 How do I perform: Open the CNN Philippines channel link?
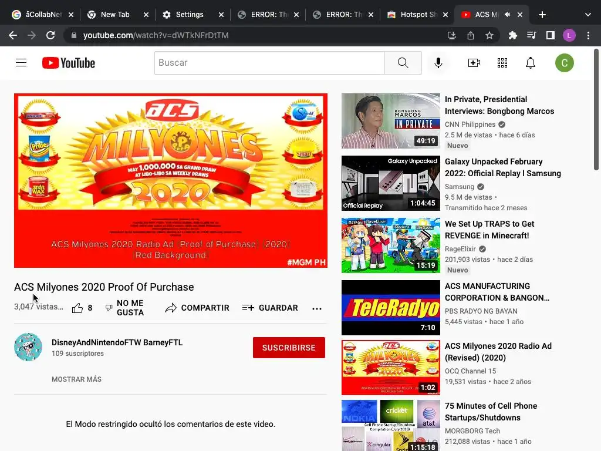[470, 124]
